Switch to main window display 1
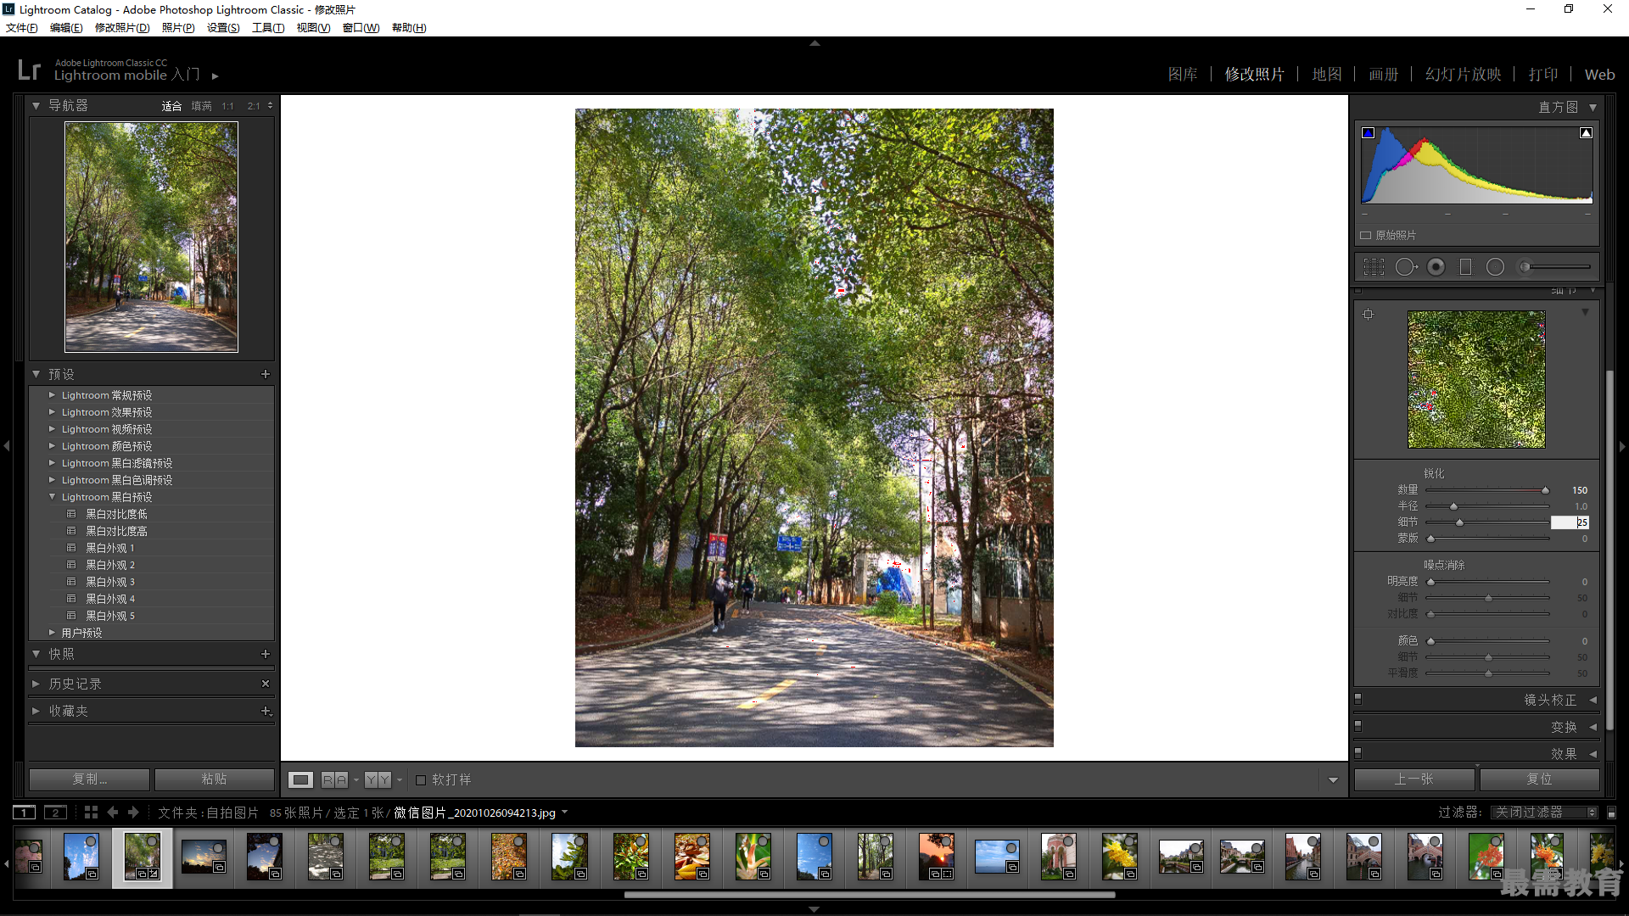The height and width of the screenshot is (916, 1629). pyautogui.click(x=25, y=813)
